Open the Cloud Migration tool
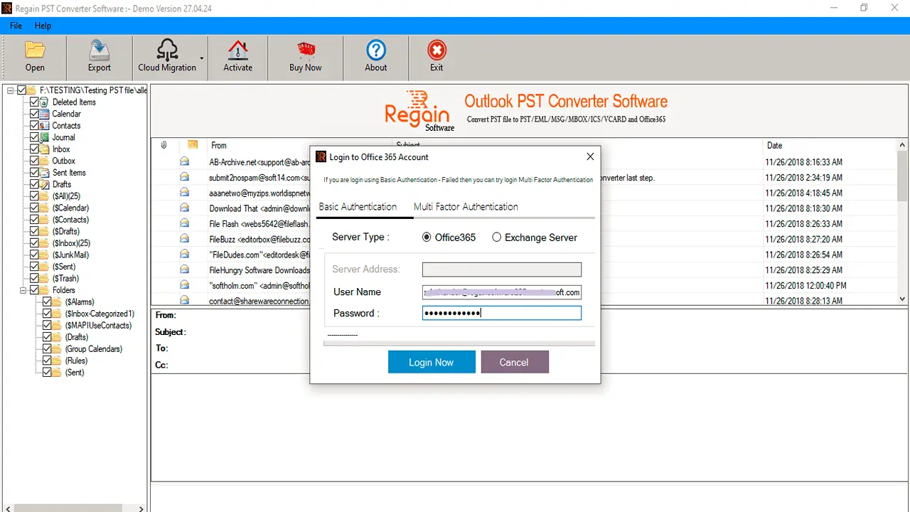Screen dimensions: 910x512 167,56
